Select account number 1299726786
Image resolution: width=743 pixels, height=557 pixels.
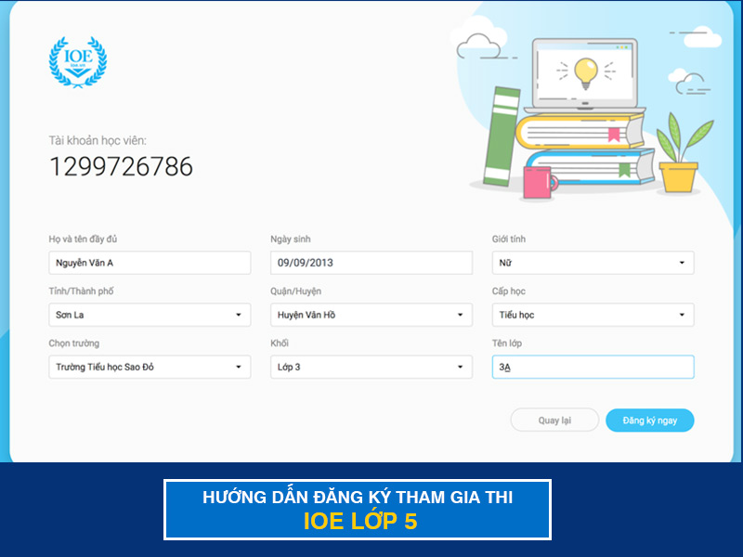pyautogui.click(x=122, y=167)
